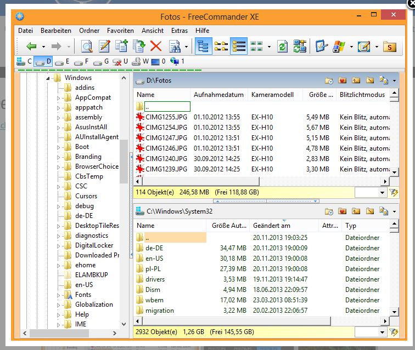
Task: Open the Windows flag icon dropdown arrow
Action: tap(351, 47)
